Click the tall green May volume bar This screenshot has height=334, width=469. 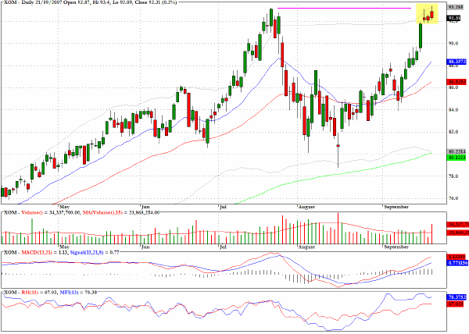[x=32, y=231]
